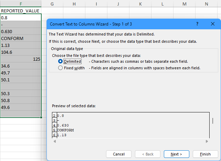Click the cell containing 104.6

[x=21, y=52]
